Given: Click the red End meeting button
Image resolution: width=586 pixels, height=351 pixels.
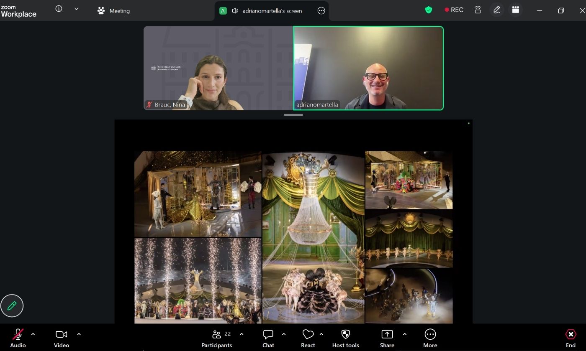Looking at the screenshot, I should (571, 338).
